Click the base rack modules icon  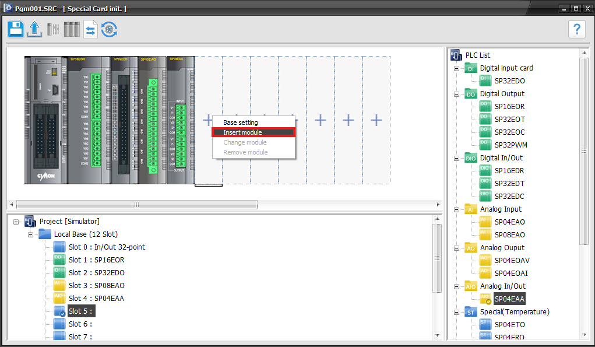(x=72, y=29)
